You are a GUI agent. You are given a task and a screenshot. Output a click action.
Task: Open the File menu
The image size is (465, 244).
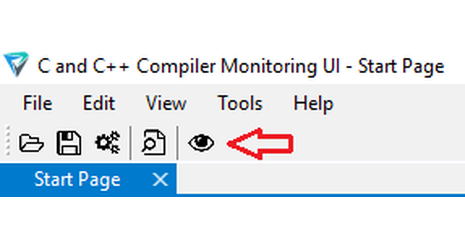click(x=38, y=103)
